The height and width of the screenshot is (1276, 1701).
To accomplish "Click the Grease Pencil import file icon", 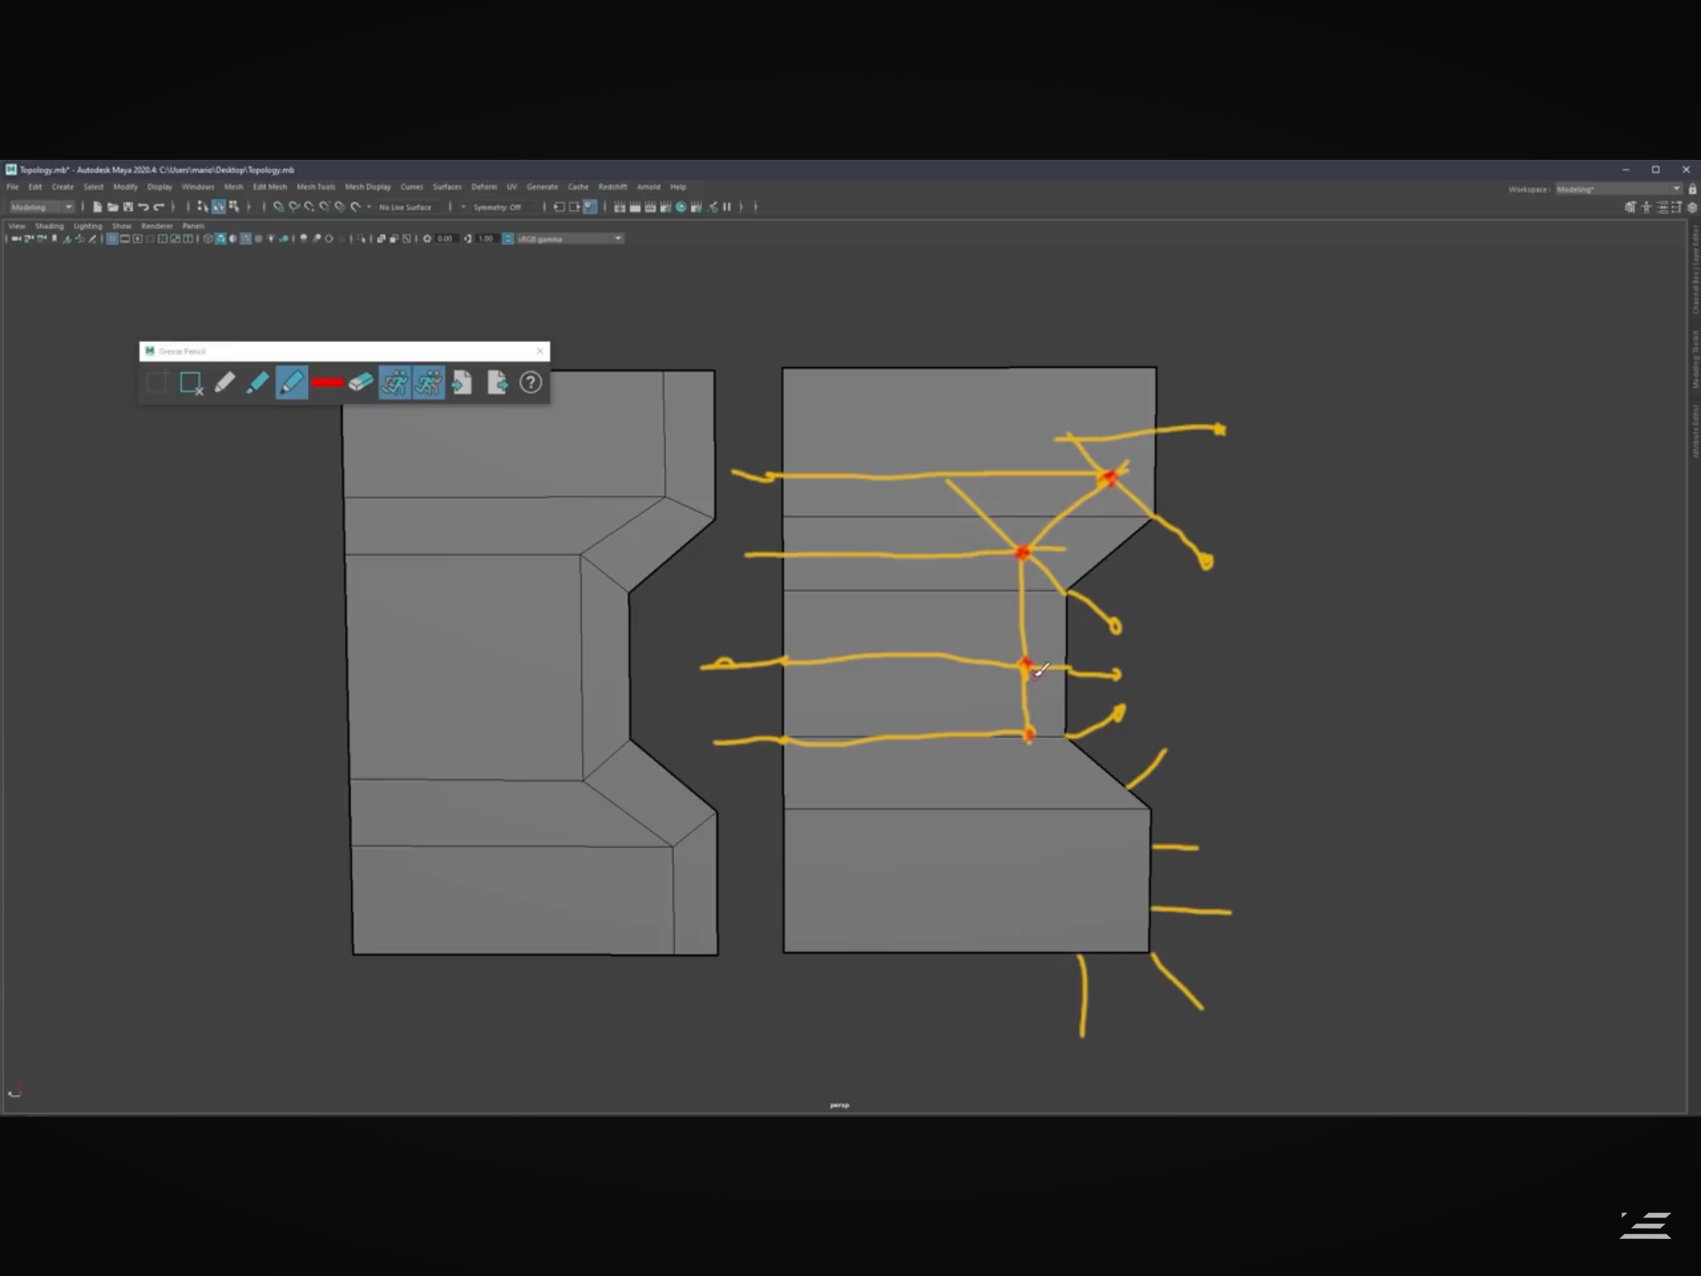I will point(462,384).
